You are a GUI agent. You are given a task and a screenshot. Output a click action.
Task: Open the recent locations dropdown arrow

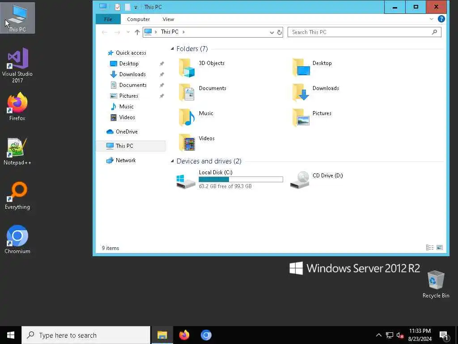[x=128, y=32]
